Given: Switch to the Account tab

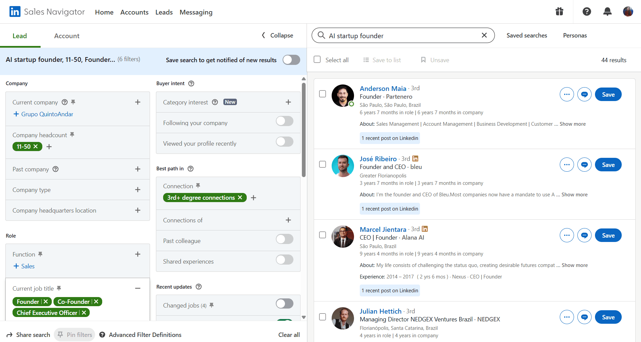Looking at the screenshot, I should pyautogui.click(x=67, y=36).
